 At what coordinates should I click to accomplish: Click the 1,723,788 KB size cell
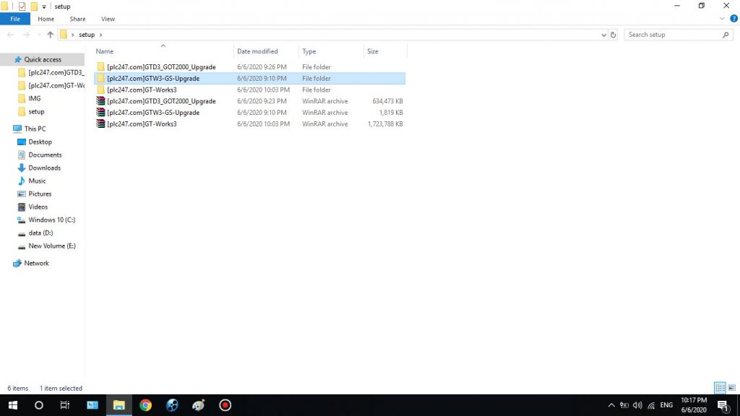[x=385, y=123]
